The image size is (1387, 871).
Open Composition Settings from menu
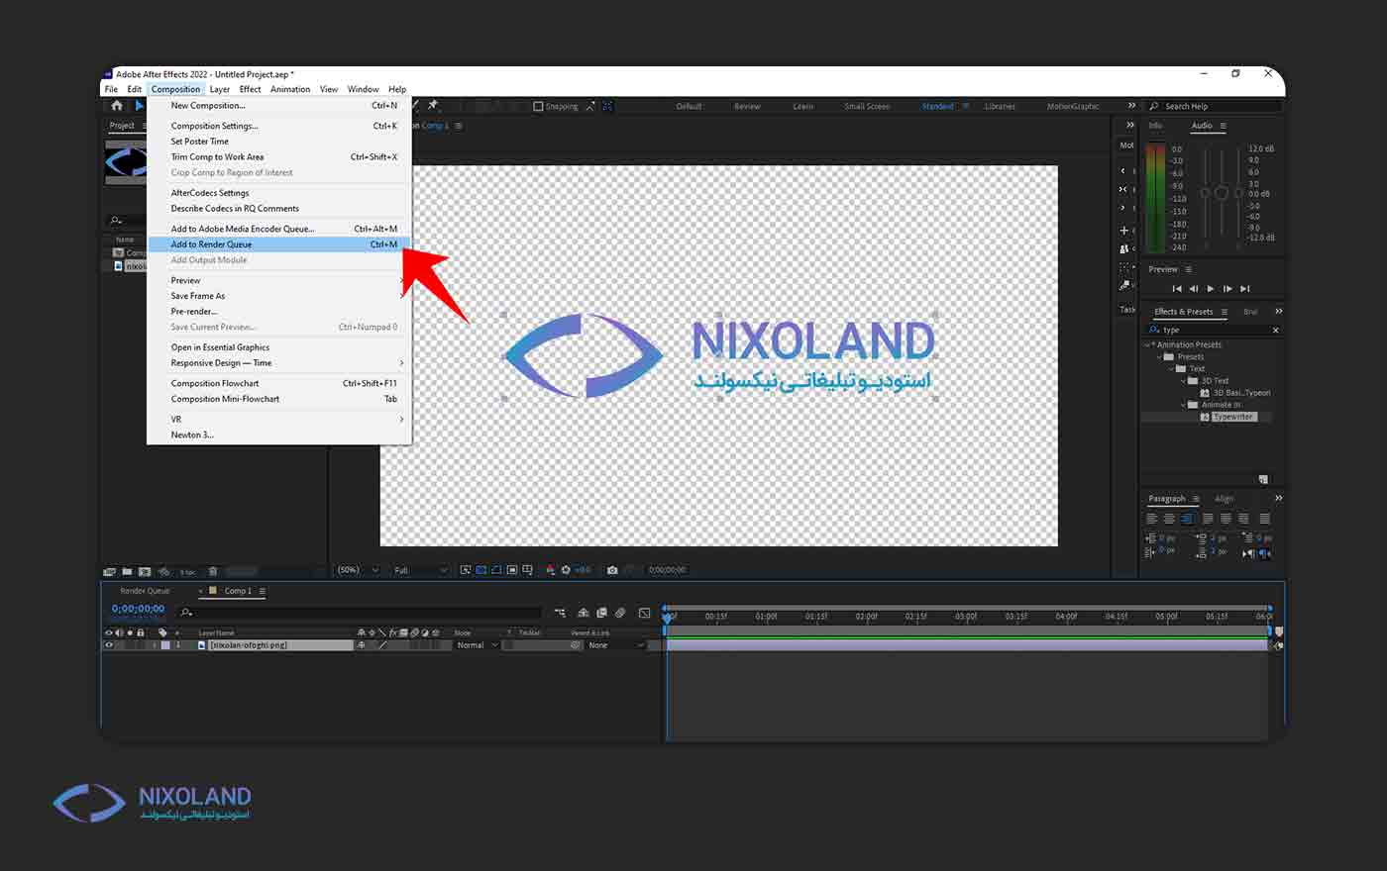(x=278, y=126)
